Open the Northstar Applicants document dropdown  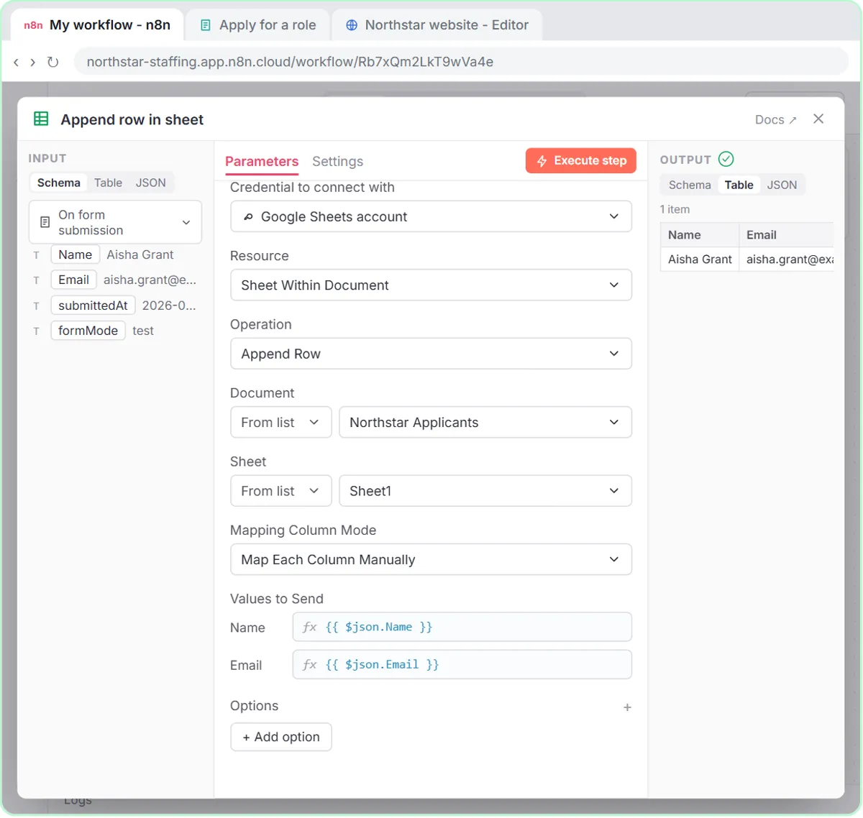point(485,423)
